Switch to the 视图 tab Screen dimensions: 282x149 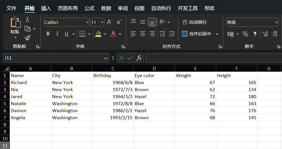tap(139, 8)
